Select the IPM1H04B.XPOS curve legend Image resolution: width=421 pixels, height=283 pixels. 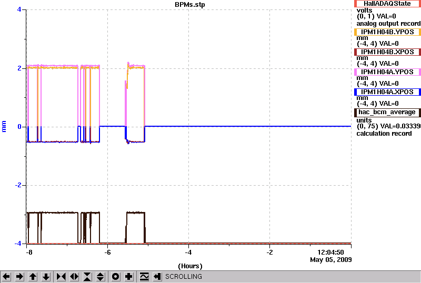(387, 52)
